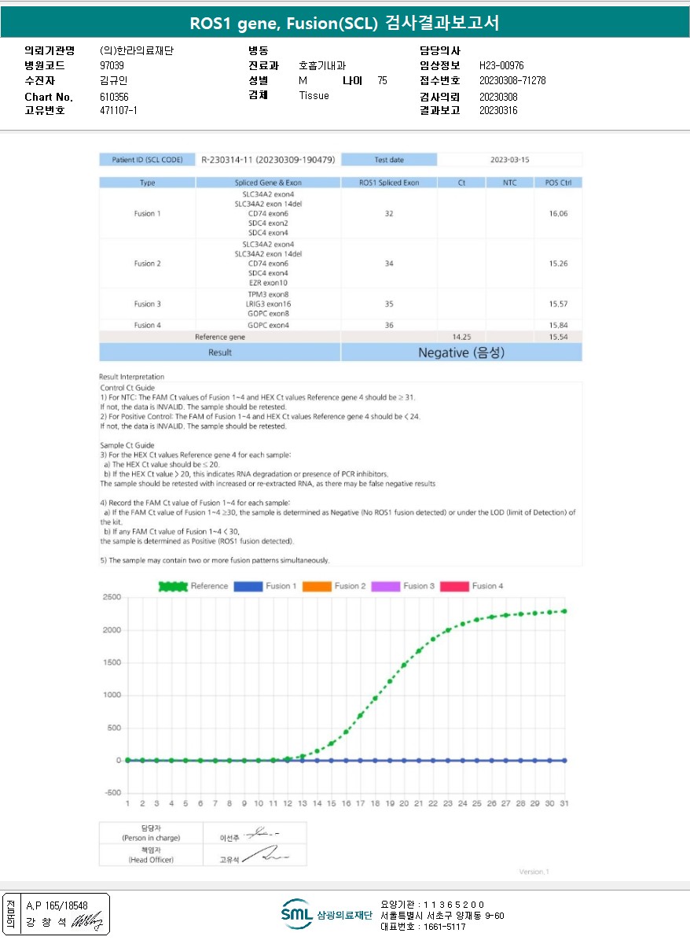The image size is (690, 944).
Task: Select the Patient ID (SCL CODE) label
Action: tap(147, 160)
